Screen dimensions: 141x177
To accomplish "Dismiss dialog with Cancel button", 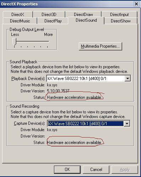I will click(x=96, y=170).
